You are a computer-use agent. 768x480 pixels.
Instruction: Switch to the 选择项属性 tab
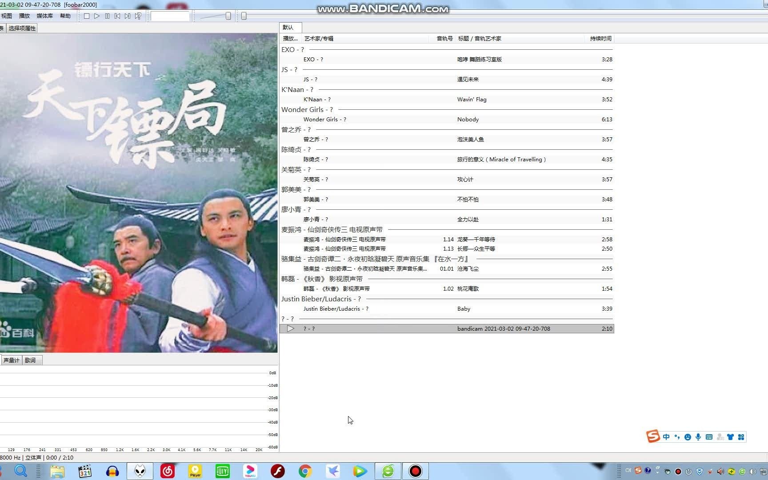(22, 28)
